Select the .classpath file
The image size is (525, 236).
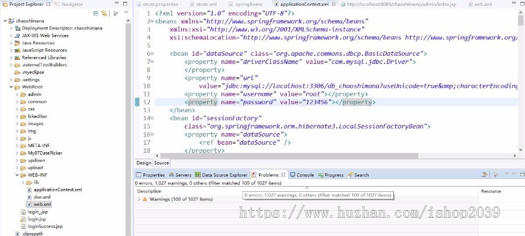pos(29,234)
